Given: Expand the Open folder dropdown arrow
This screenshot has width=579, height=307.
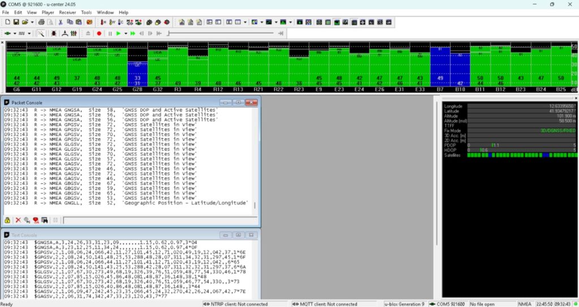Looking at the screenshot, I should [x=32, y=22].
